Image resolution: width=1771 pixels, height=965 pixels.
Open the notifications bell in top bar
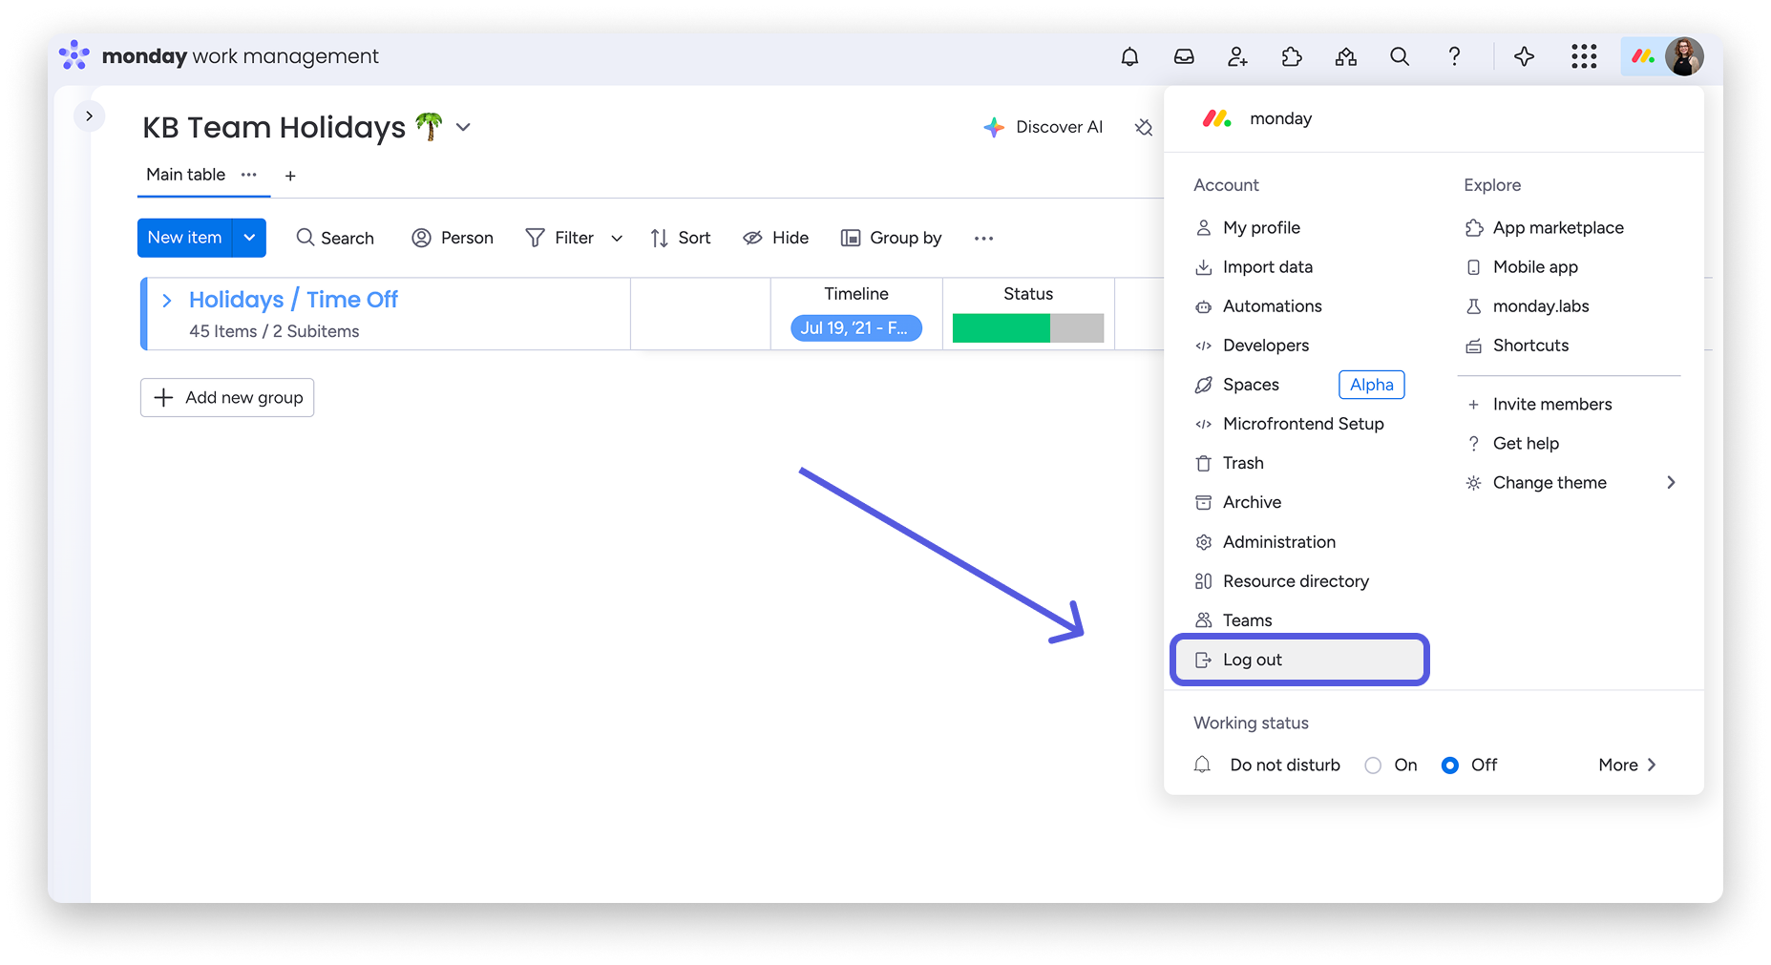point(1129,56)
